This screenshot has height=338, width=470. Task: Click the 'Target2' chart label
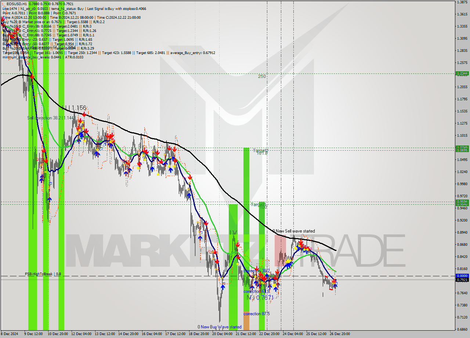coord(260,150)
